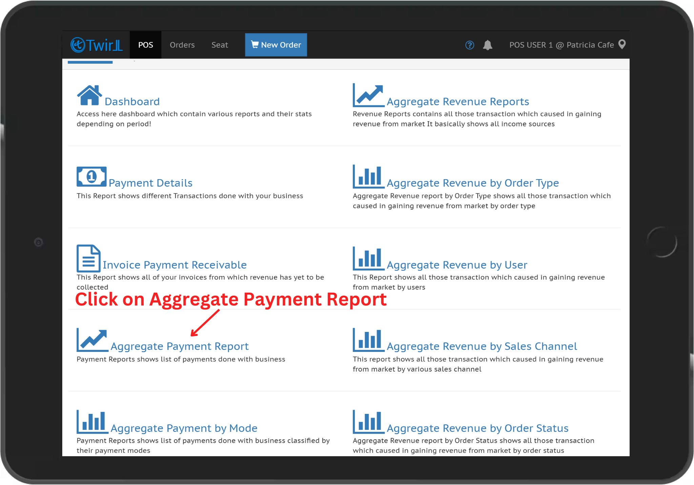This screenshot has width=694, height=485.
Task: Click the New Order button
Action: pos(276,45)
